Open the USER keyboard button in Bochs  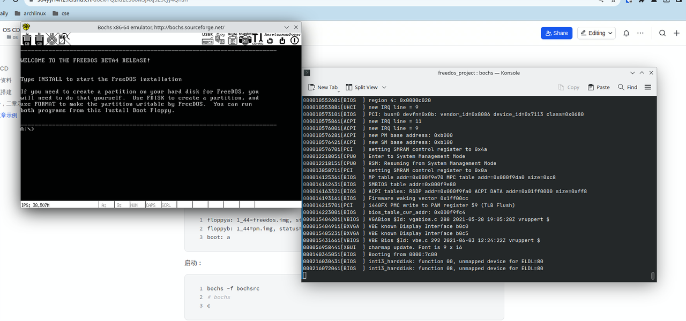pyautogui.click(x=207, y=39)
